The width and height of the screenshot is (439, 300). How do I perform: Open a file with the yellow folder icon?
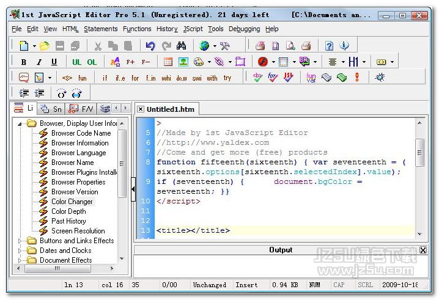(x=44, y=46)
